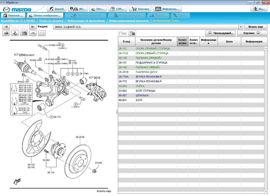Screen dimensions: 270x196
Task: Open the Домой home menu button
Action: (56, 9)
